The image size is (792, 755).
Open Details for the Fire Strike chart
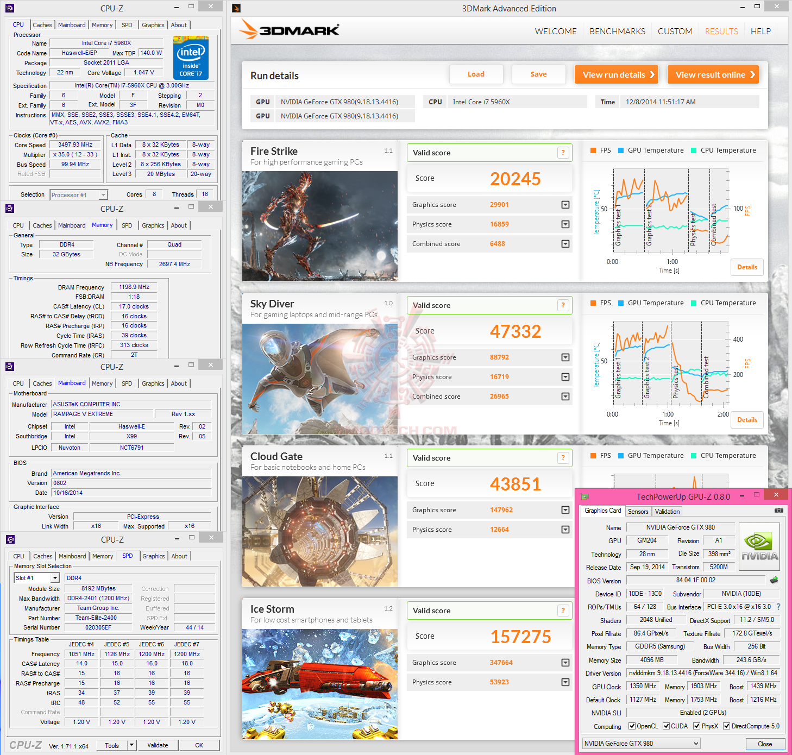747,267
